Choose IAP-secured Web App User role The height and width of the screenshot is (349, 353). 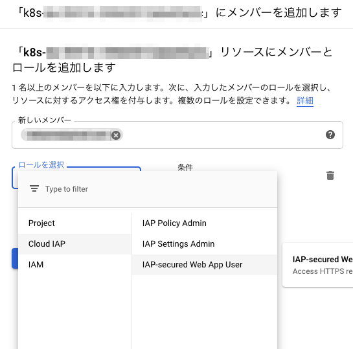click(x=205, y=265)
